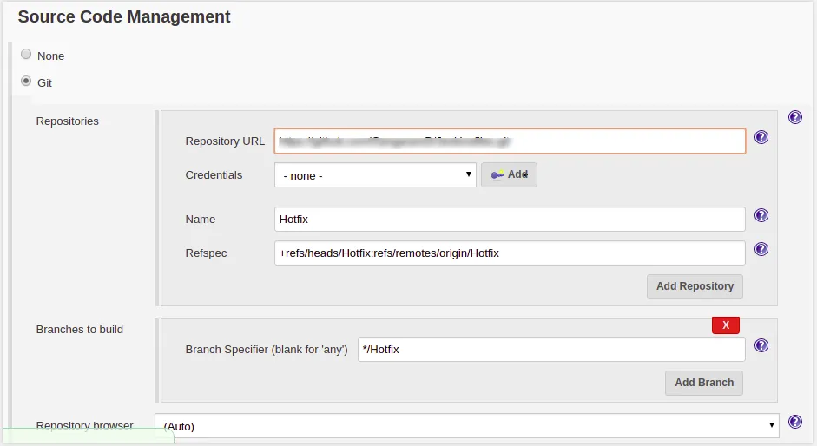The image size is (817, 446).
Task: Click the Branches to build label
Action: point(80,330)
